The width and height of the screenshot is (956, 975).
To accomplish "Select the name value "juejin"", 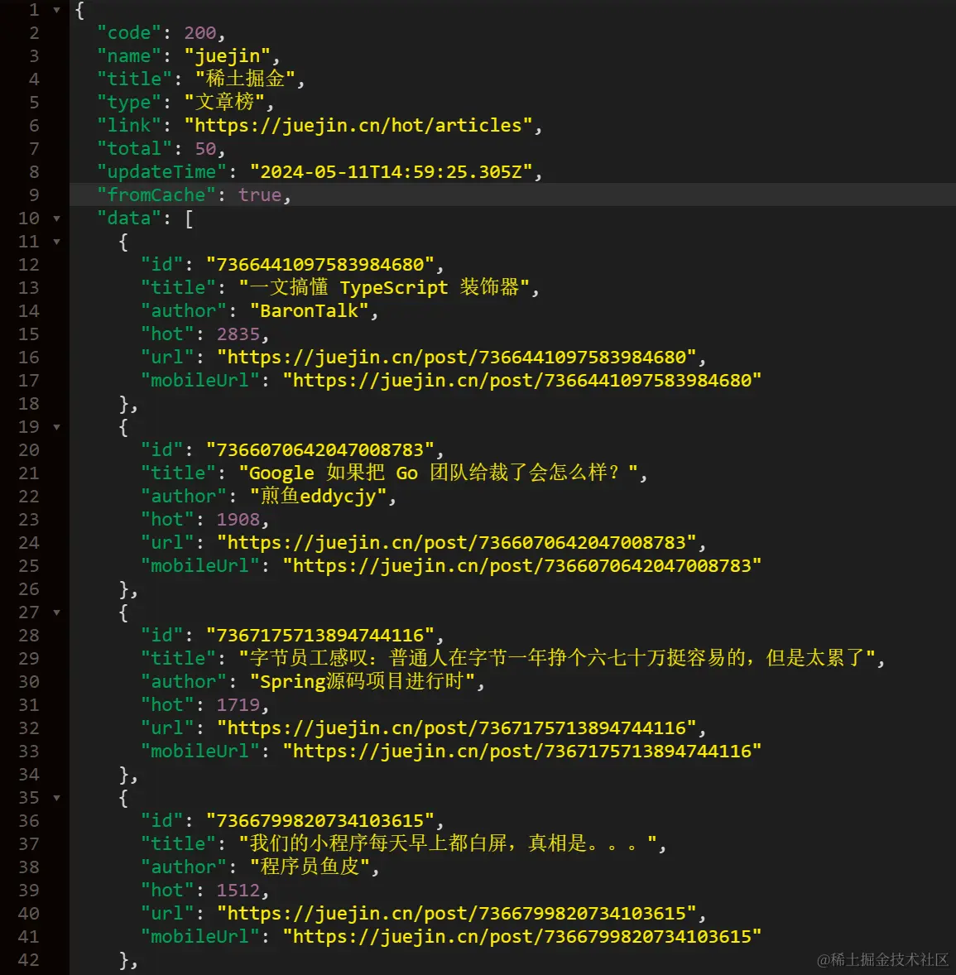I will [x=228, y=56].
